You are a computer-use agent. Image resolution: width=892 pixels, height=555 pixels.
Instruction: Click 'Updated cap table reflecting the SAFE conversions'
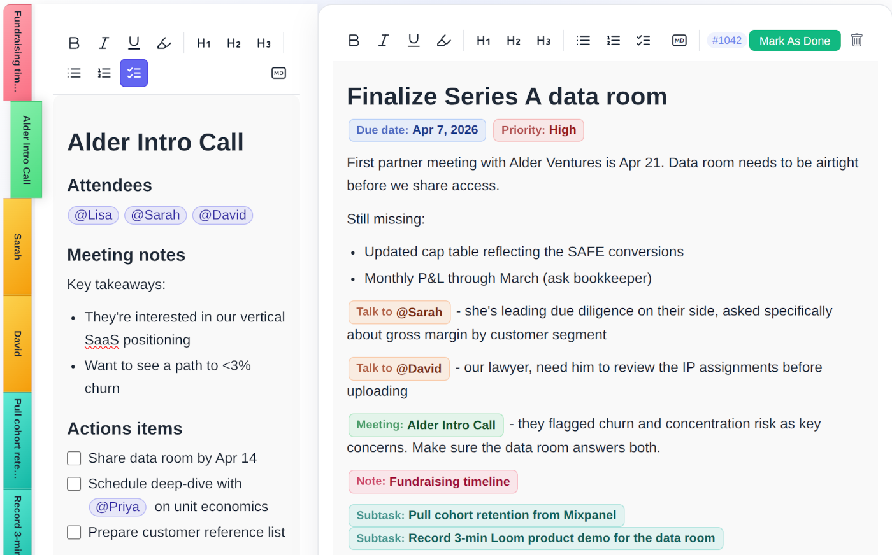[x=524, y=252]
